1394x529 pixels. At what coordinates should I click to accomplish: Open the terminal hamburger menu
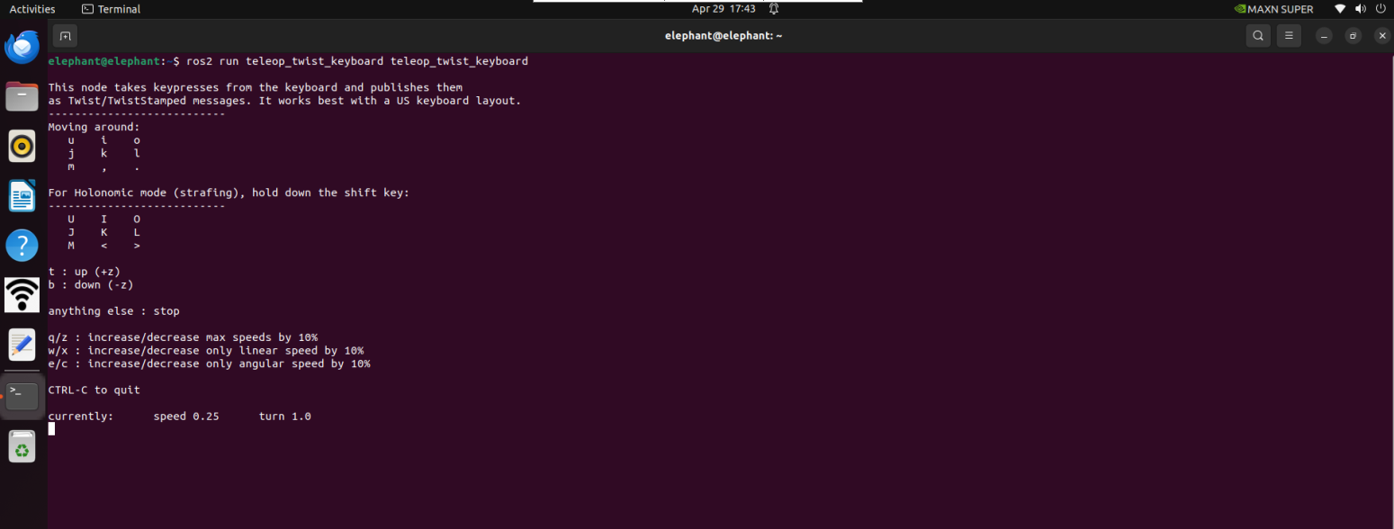pos(1289,36)
